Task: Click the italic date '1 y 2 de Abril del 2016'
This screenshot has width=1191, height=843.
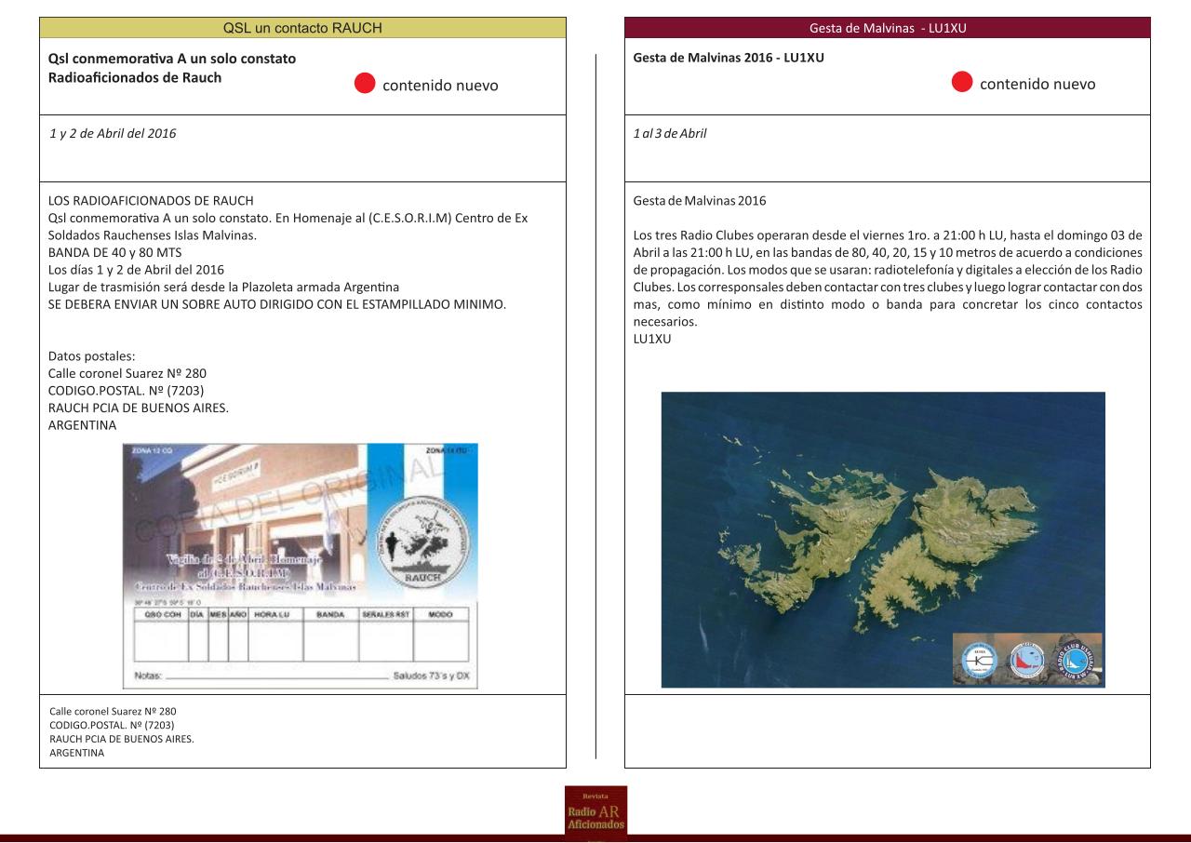Action: click(113, 133)
